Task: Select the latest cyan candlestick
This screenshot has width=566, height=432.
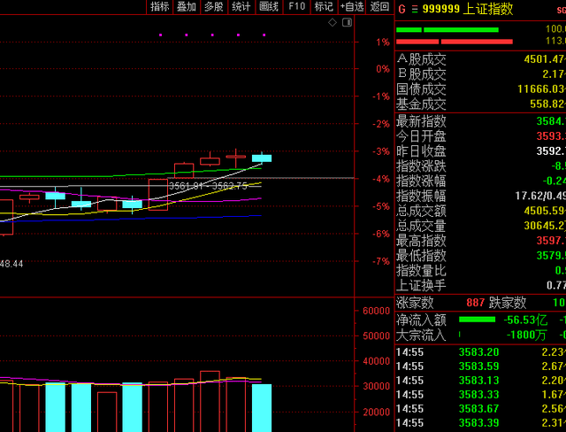Action: pyautogui.click(x=262, y=158)
